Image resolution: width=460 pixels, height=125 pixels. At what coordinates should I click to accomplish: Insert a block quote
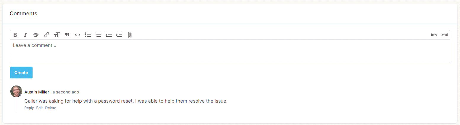(67, 35)
